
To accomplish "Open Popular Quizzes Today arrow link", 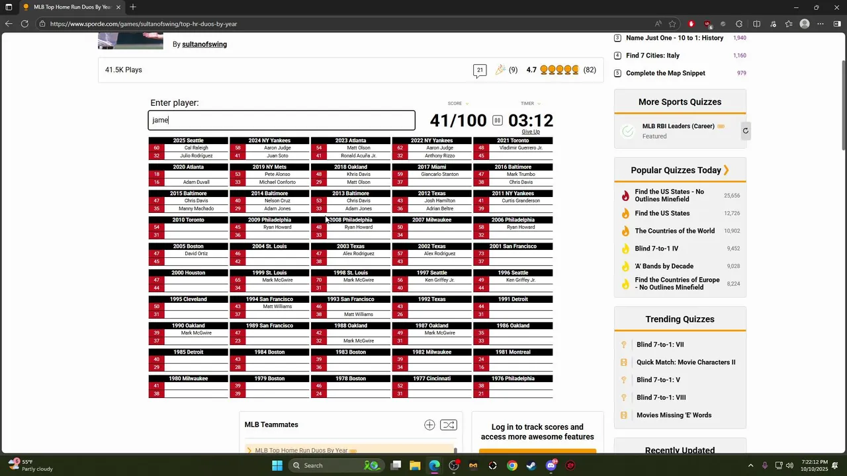I will click(x=726, y=170).
